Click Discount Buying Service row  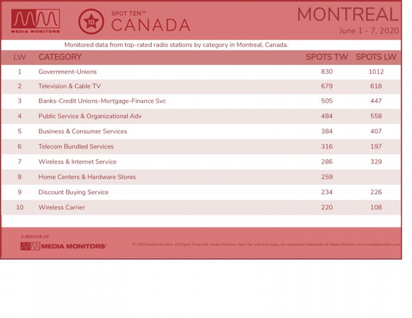pos(201,192)
